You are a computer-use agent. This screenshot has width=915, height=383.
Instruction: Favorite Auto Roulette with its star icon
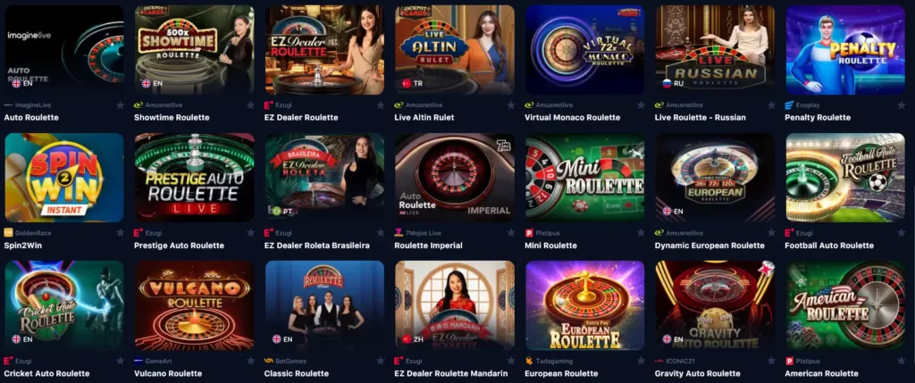tap(121, 105)
